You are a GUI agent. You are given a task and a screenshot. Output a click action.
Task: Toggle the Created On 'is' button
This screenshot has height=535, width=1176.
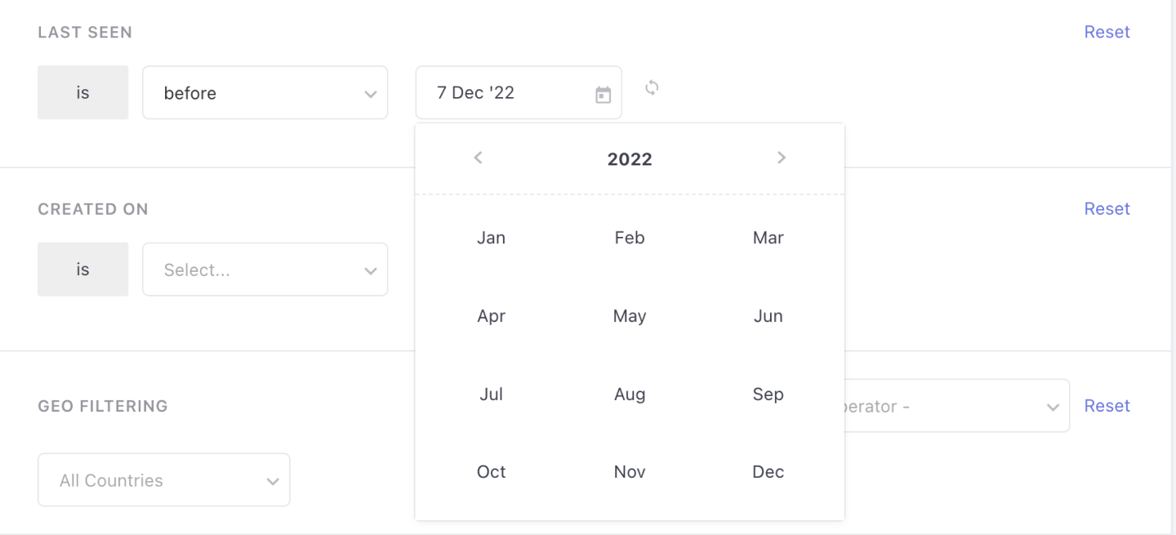click(82, 270)
